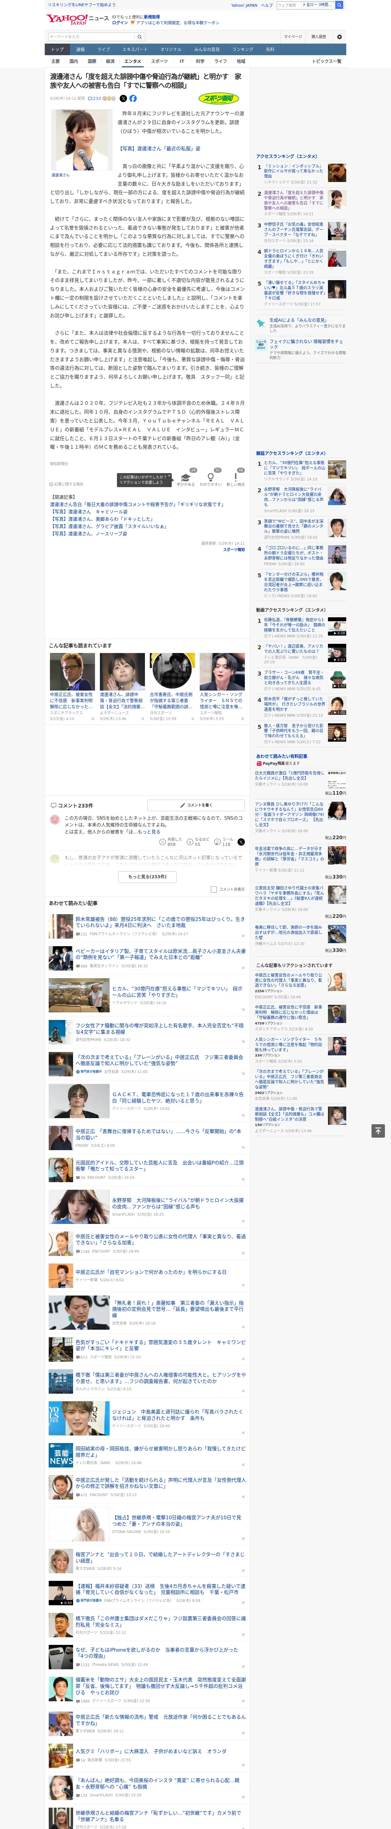Open the みんなの意見 navigation tab
Screen dimensions: 391x1829
point(206,50)
